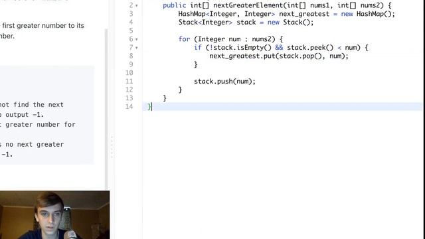Click 'Stack<Integer> stack' declaration on line 4
The height and width of the screenshot is (239, 425).
pyautogui.click(x=217, y=22)
